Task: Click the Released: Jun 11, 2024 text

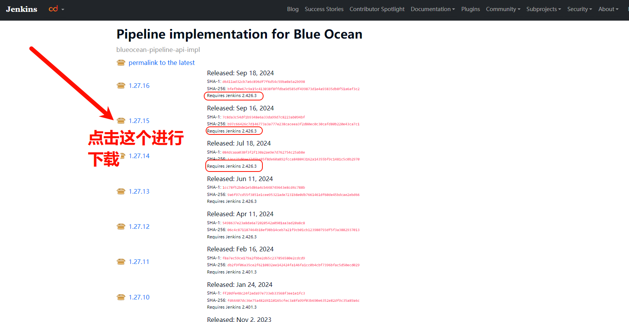Action: pyautogui.click(x=240, y=179)
